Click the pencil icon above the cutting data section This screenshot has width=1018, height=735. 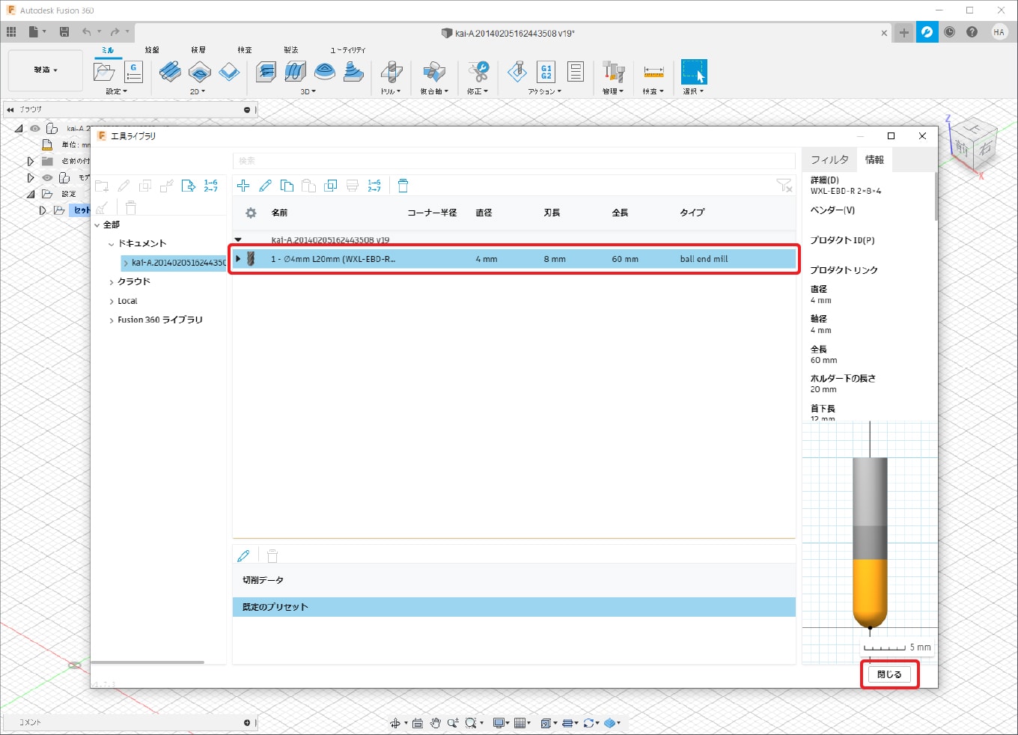click(243, 556)
